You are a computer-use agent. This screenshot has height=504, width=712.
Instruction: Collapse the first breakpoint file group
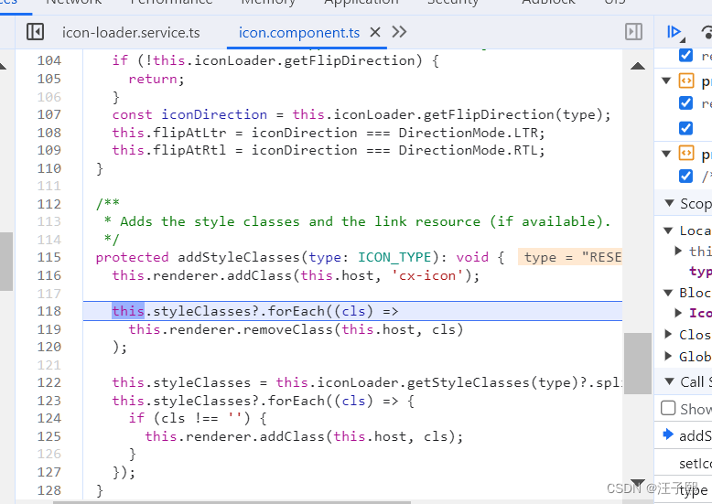(x=666, y=81)
